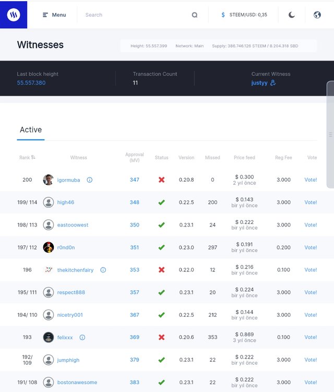This screenshot has width=334, height=392.
Task: Click the search magnifier icon
Action: (x=195, y=15)
